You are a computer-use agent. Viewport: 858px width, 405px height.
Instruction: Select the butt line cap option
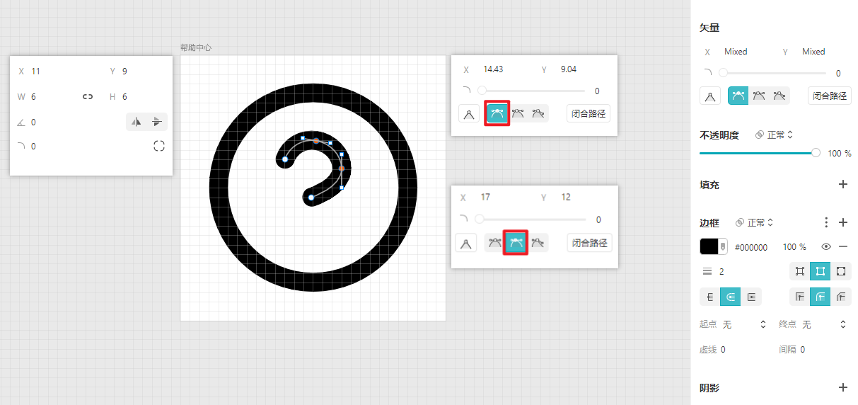coord(709,297)
